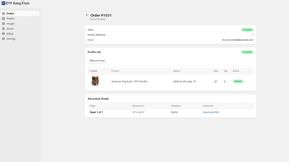Viewport: 289px width, 162px height.
Task: Click the Variant column header
Action: (x=177, y=71)
